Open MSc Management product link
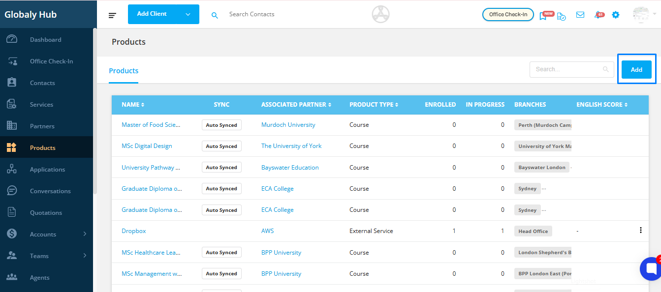The image size is (661, 292). click(x=152, y=274)
